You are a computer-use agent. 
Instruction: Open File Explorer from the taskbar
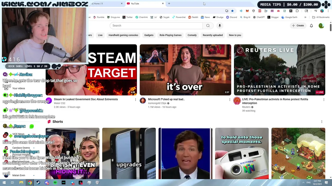[21, 183]
